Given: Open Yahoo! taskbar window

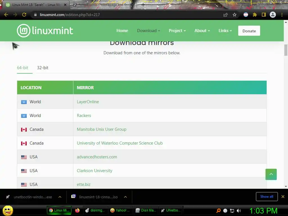Looking at the screenshot, I should (120, 210).
